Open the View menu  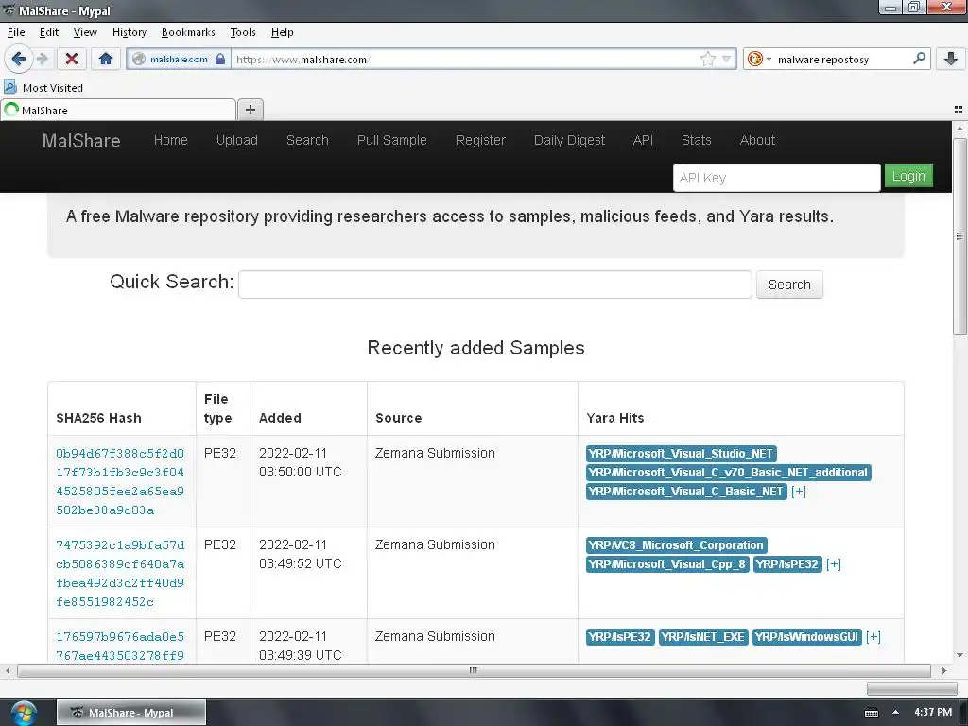coord(84,32)
